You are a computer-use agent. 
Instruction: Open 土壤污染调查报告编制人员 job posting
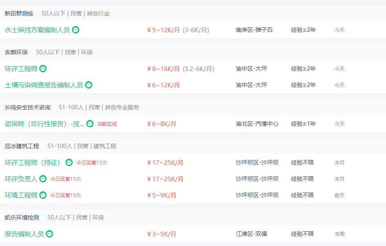tap(44, 85)
